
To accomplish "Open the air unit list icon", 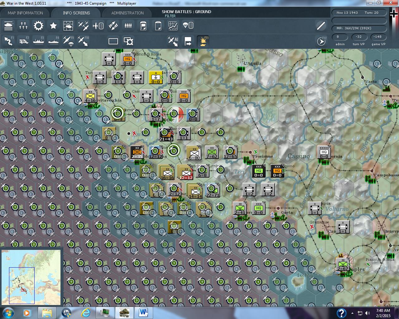I will point(98,26).
